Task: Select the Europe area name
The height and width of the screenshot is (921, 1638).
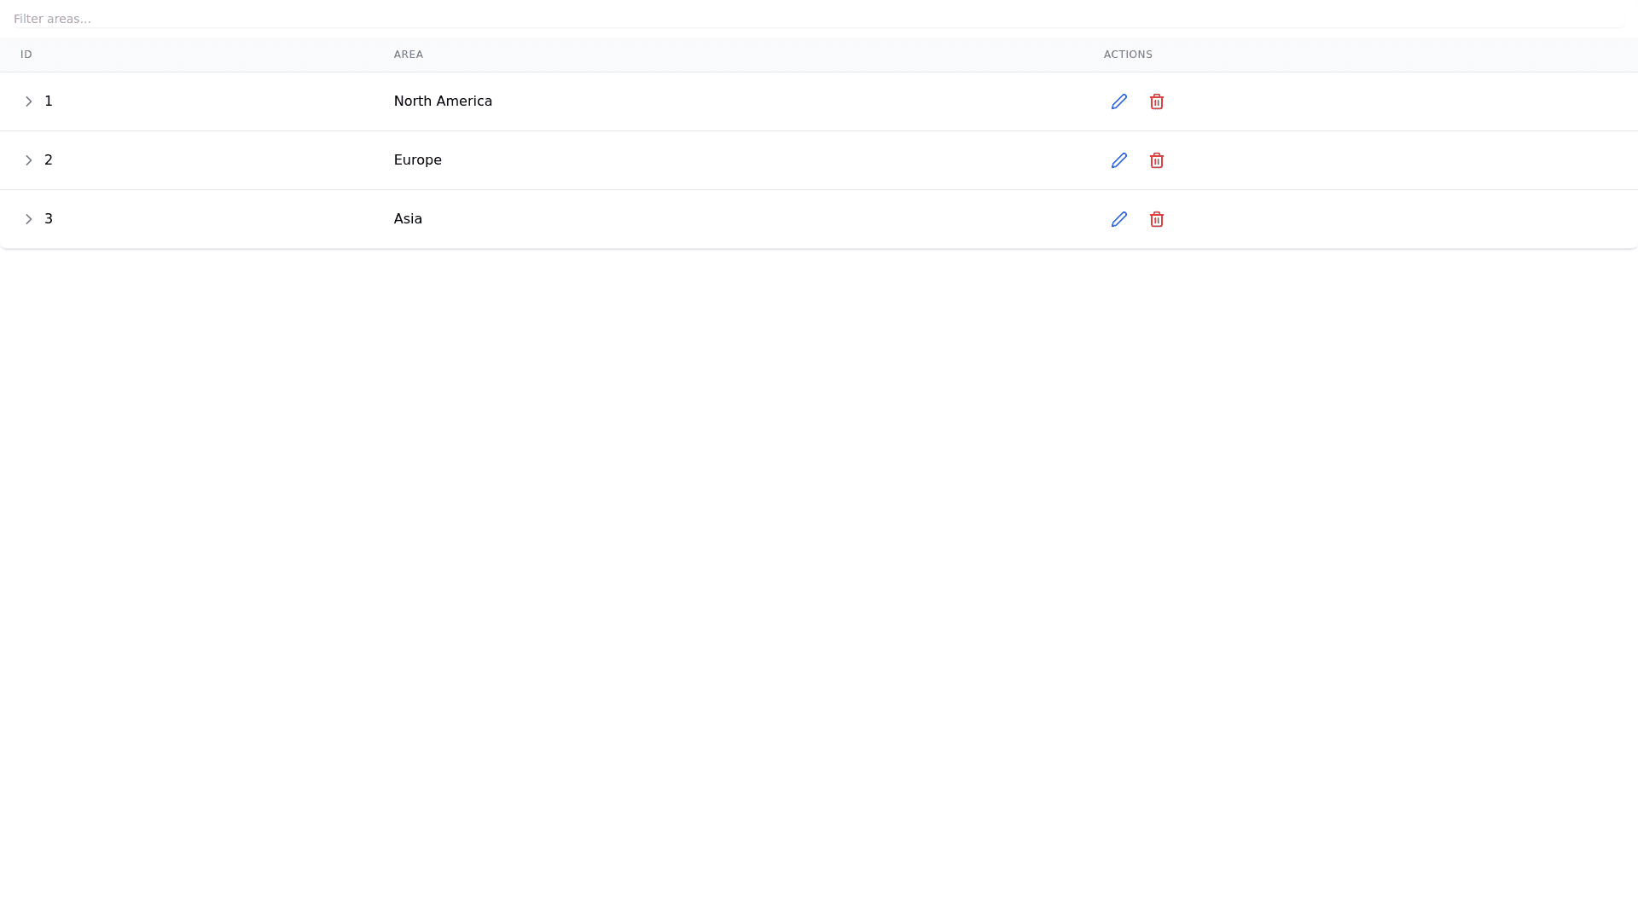Action: point(417,160)
